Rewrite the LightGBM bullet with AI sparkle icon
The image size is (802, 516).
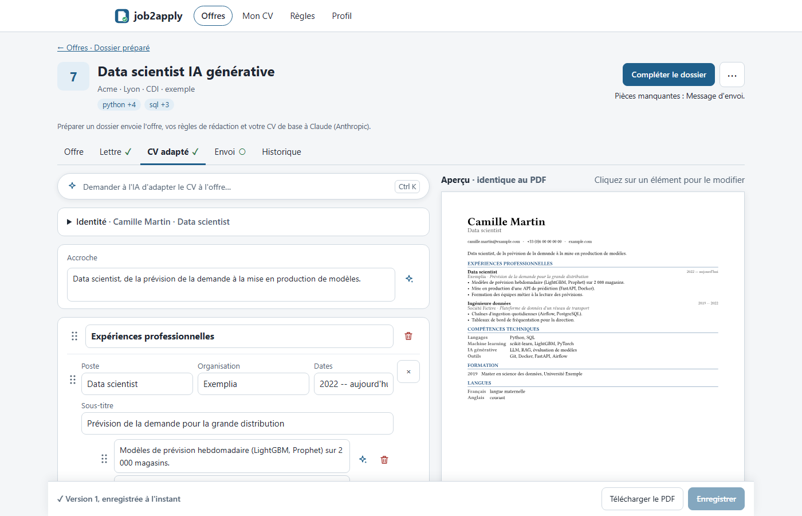pyautogui.click(x=363, y=459)
